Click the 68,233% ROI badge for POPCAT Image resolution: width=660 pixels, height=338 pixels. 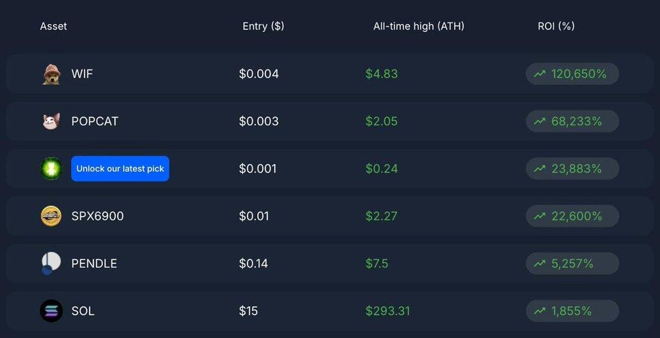[x=572, y=121]
